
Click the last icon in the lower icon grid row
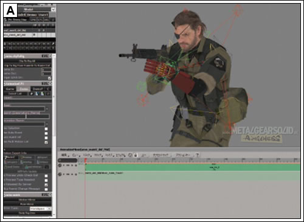53,48
